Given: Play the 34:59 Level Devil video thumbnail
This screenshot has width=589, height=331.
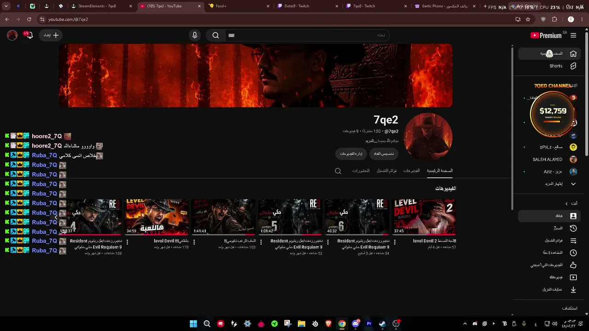Looking at the screenshot, I should [157, 217].
